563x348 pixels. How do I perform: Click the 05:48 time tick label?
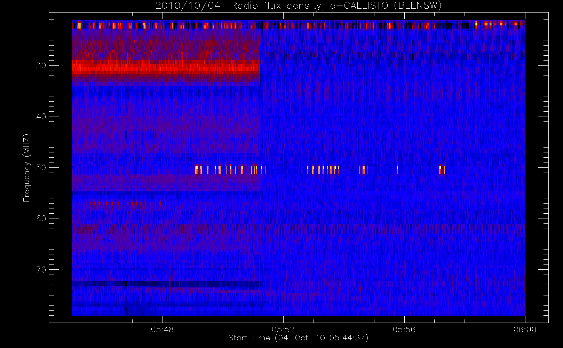pyautogui.click(x=162, y=330)
